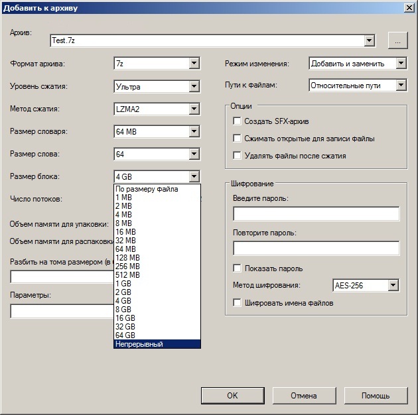418x415 pixels.
Task: Select 8 MB in block size list
Action: 157,223
